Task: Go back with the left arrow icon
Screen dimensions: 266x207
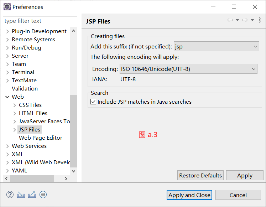Action: [230, 20]
